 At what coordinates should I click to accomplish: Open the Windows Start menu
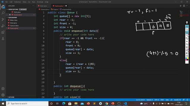coord(3,103)
